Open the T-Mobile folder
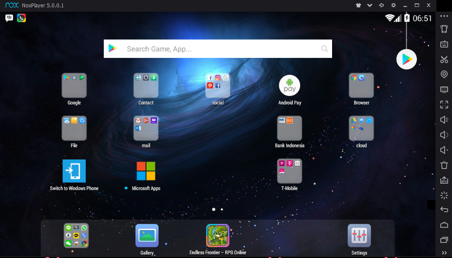This screenshot has width=452, height=258. [289, 171]
